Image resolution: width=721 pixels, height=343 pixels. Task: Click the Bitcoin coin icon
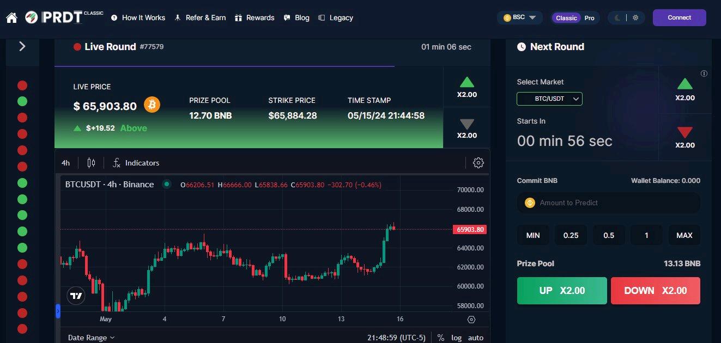[152, 105]
